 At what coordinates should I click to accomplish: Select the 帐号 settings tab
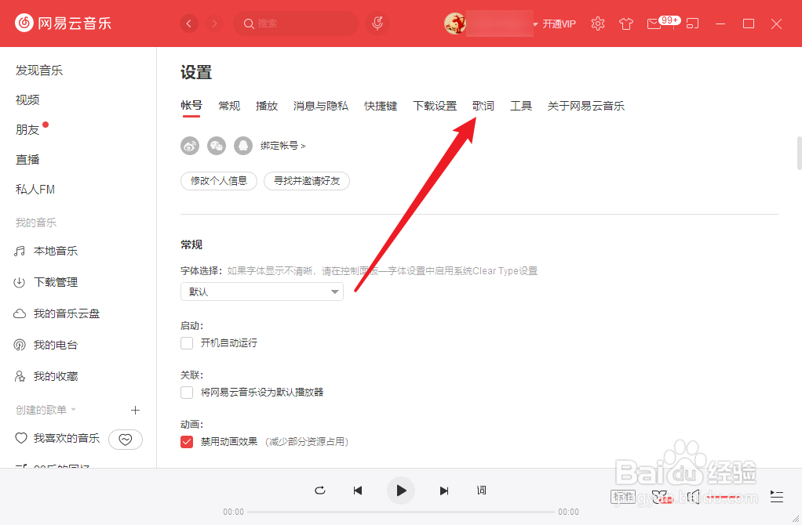(191, 105)
